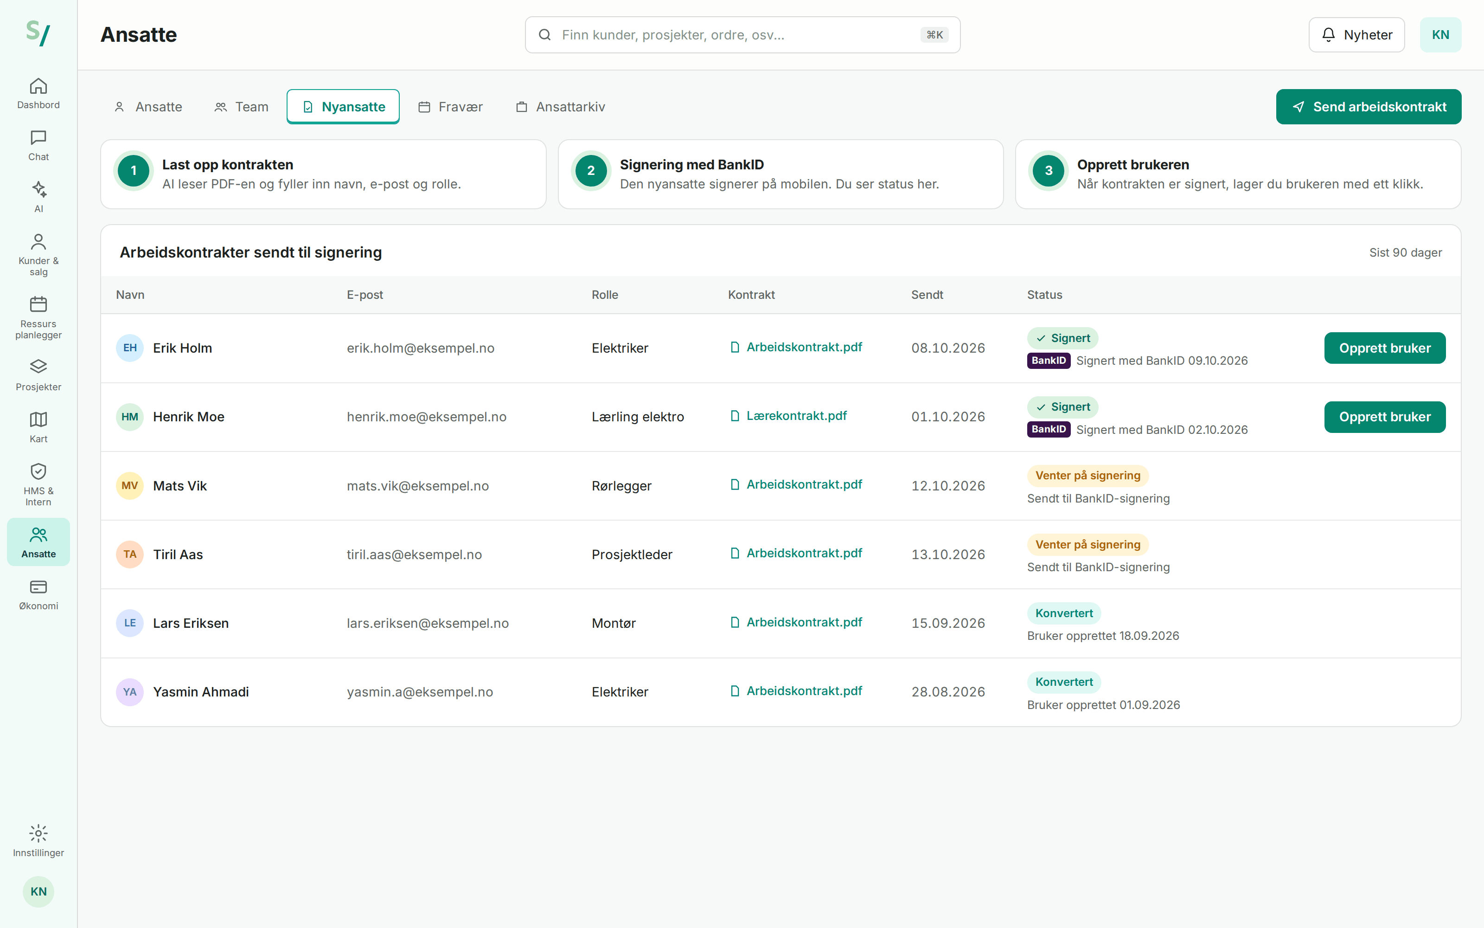Image resolution: width=1484 pixels, height=928 pixels.
Task: Click the S/ logo in sidebar
Action: (x=38, y=33)
